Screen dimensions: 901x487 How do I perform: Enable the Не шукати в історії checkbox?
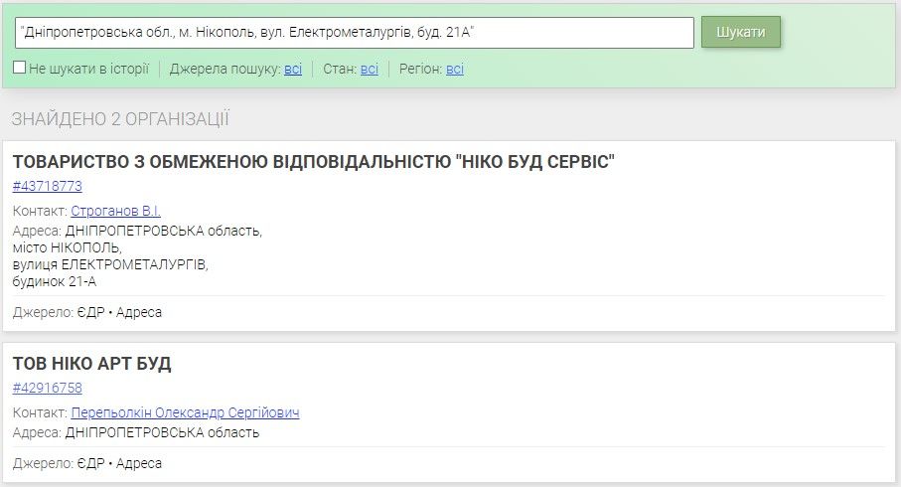tap(19, 68)
